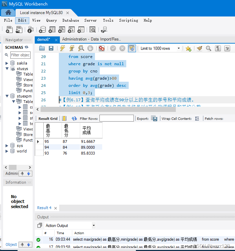
Task: Open the Edit menu
Action: click(22, 20)
